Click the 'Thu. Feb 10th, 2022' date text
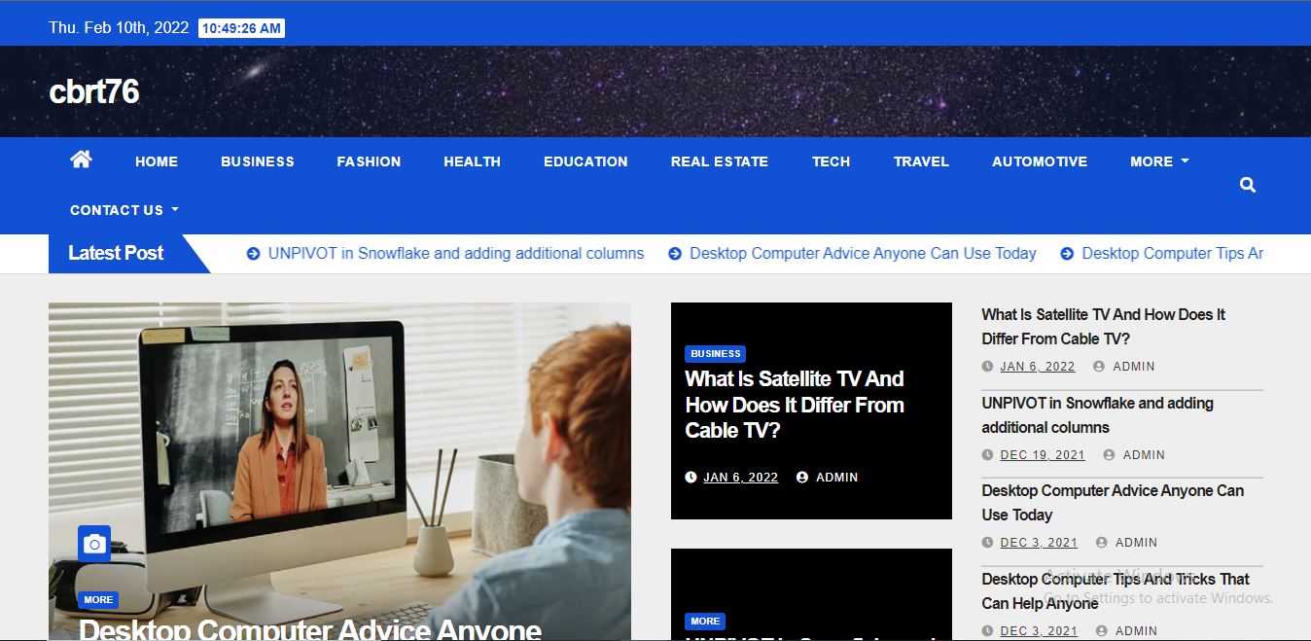The image size is (1311, 641). (x=119, y=28)
